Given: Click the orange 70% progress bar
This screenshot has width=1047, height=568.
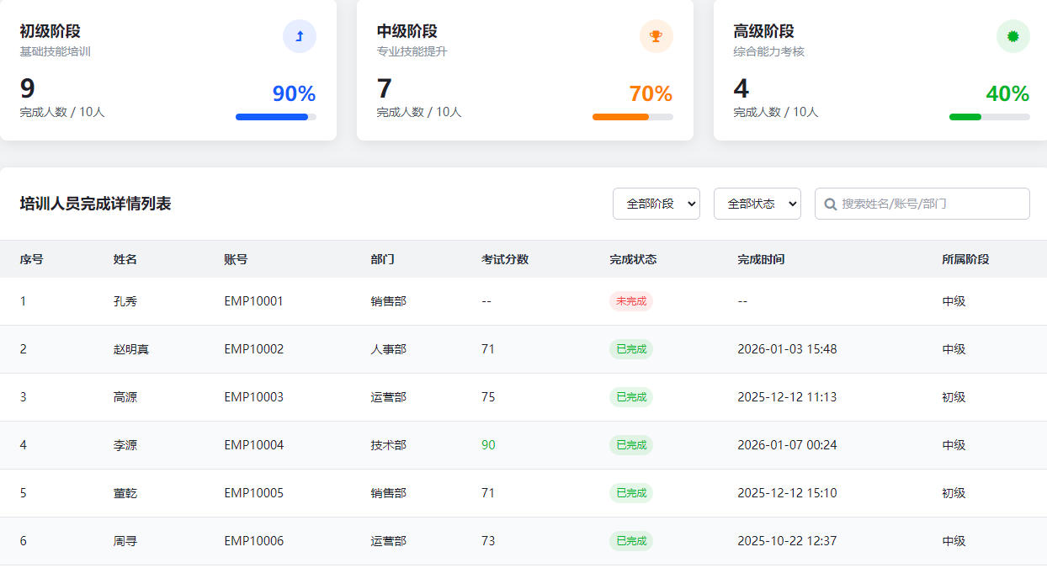Looking at the screenshot, I should click(632, 117).
